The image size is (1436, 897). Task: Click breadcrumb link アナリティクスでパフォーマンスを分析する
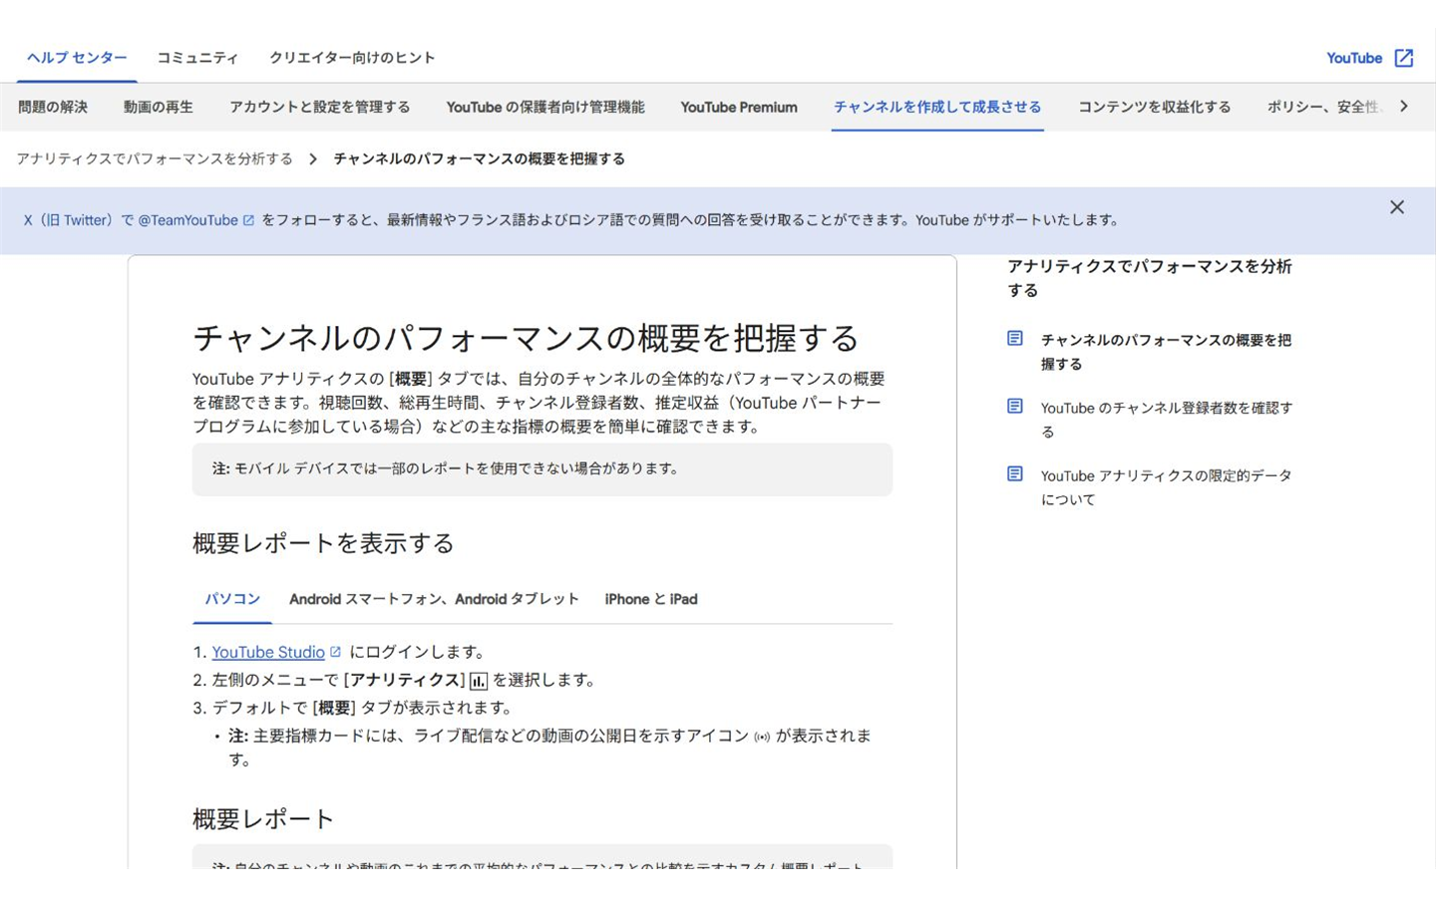click(x=155, y=159)
